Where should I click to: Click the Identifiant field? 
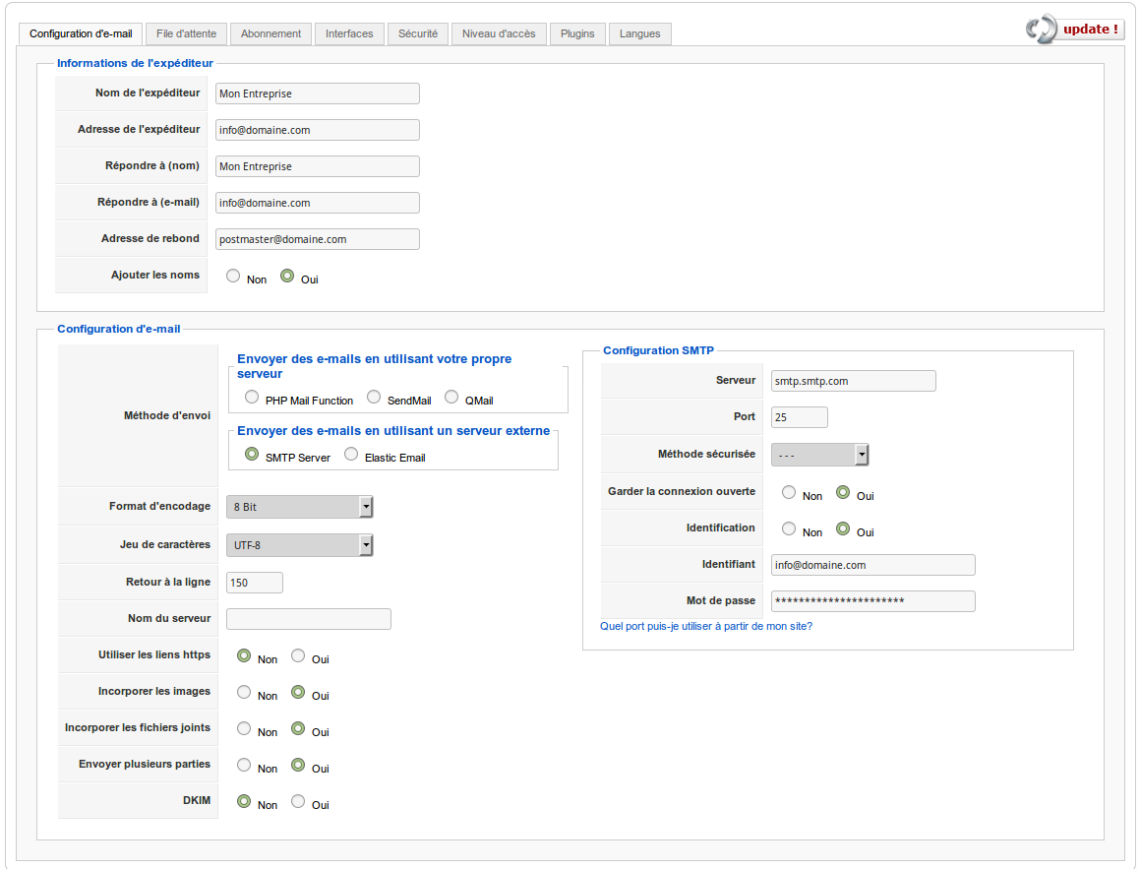click(x=873, y=565)
